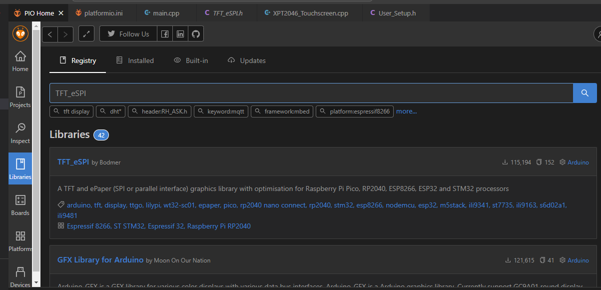Select the 'tft display' search suggestion
Image resolution: width=601 pixels, height=290 pixels.
(71, 111)
